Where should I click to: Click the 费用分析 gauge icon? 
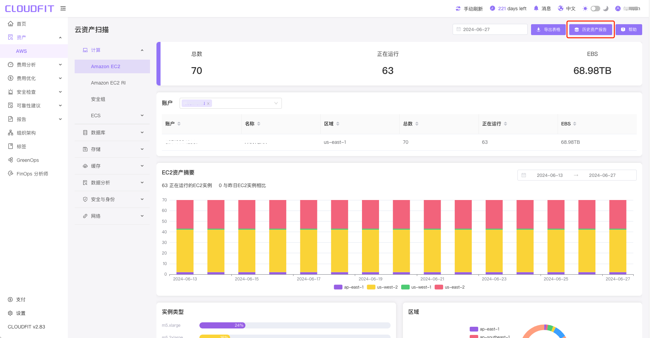11,64
